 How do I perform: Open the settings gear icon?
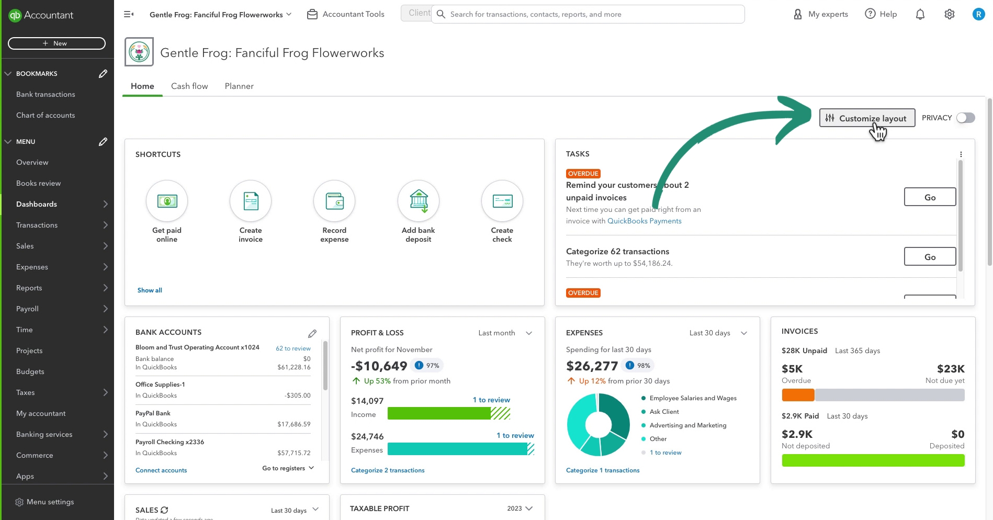[950, 14]
